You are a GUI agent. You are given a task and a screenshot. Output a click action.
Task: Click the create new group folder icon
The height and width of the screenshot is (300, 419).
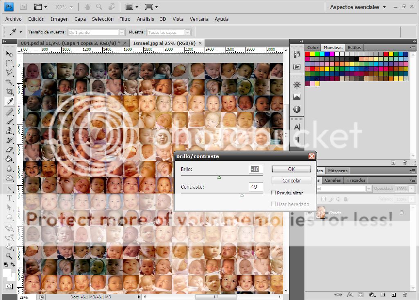[383, 295]
